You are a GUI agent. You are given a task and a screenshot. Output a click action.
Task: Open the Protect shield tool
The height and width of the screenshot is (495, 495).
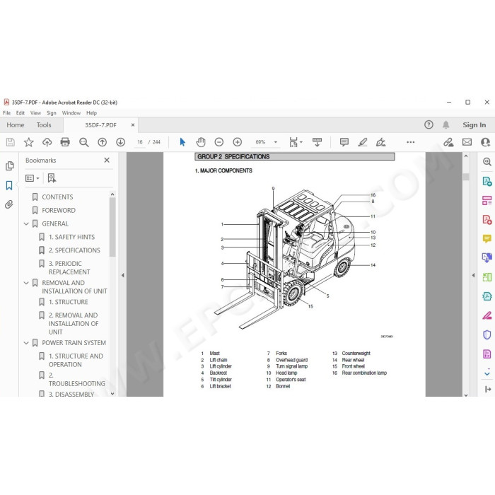487,334
